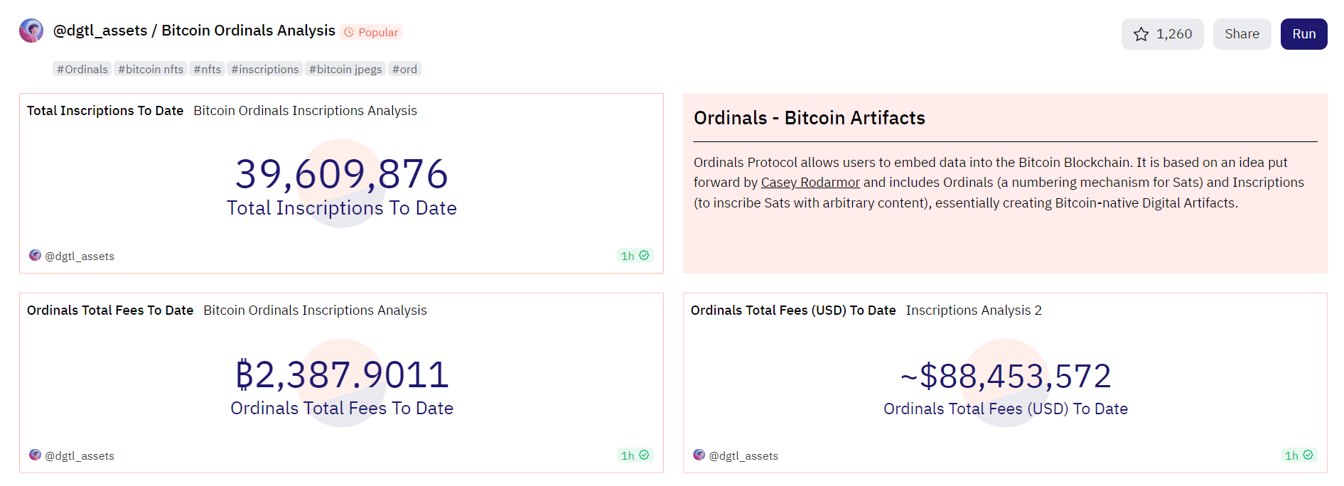Share the dashboard

1242,33
